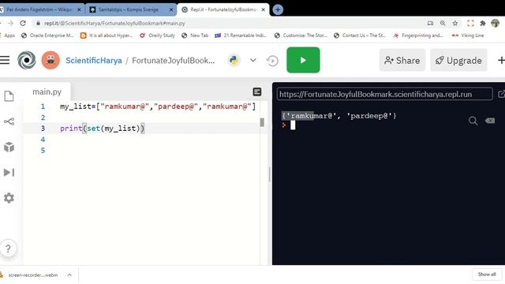Open the history version icon
This screenshot has height=284, width=505.
pos(272,61)
